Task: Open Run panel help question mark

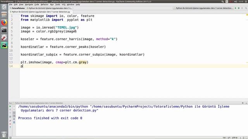Action: [x=10, y=127]
